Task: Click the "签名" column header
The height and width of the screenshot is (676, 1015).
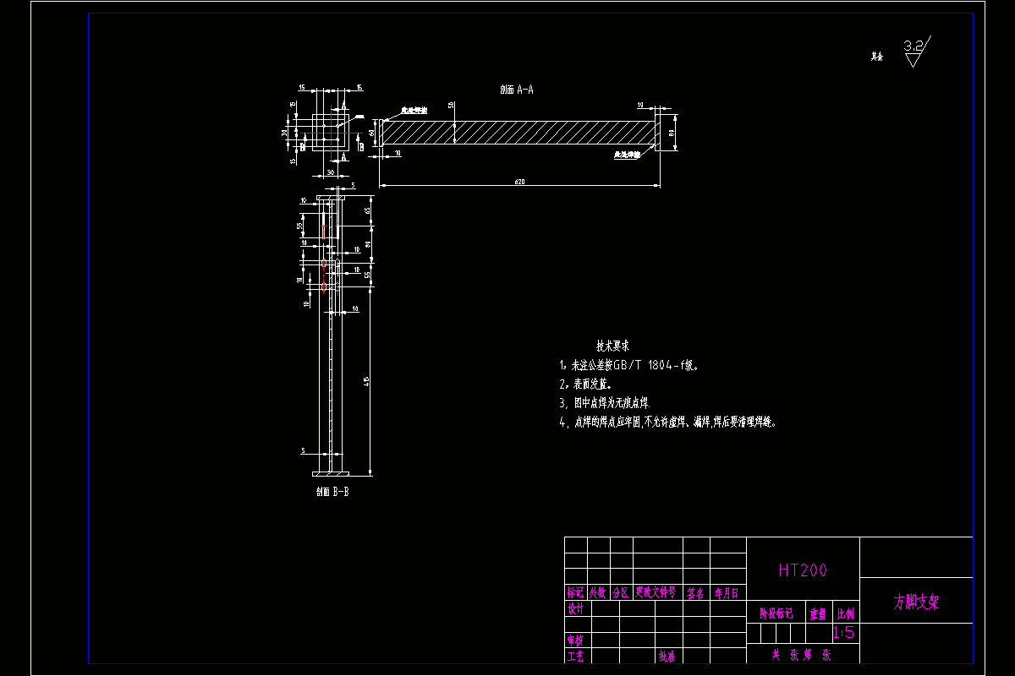Action: [x=696, y=593]
